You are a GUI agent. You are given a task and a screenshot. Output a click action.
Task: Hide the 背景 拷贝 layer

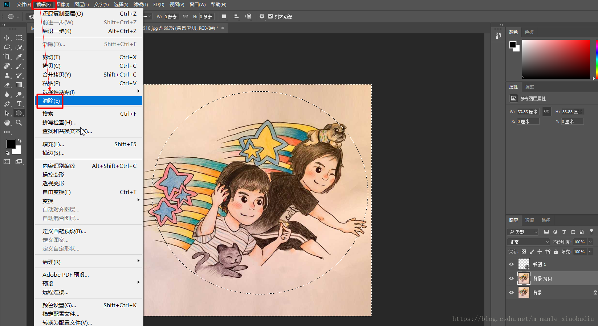(x=511, y=278)
